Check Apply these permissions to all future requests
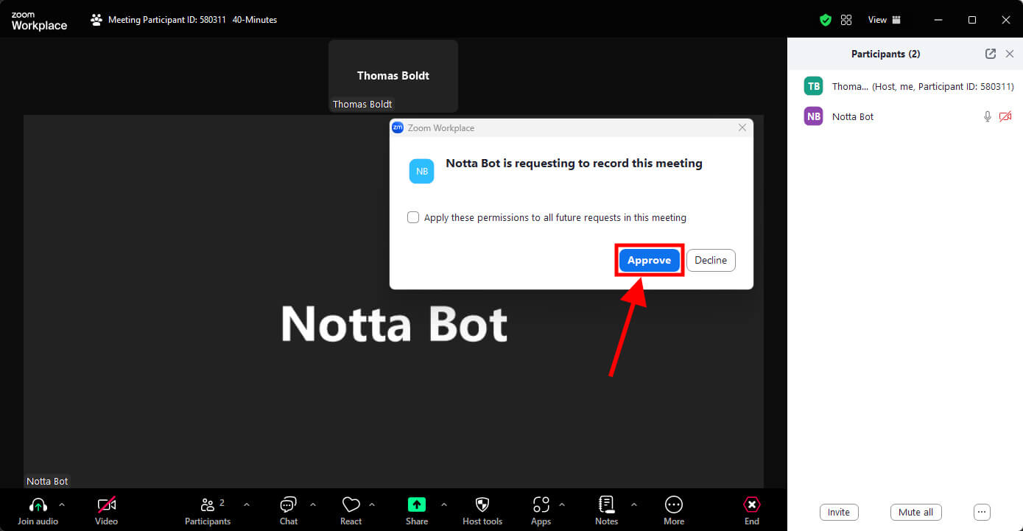Viewport: 1023px width, 531px height. point(413,217)
